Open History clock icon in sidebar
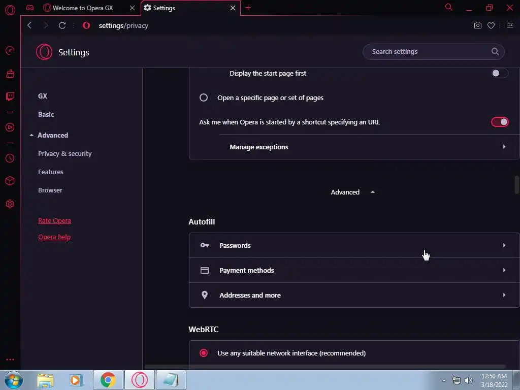The image size is (520, 390). [10, 158]
